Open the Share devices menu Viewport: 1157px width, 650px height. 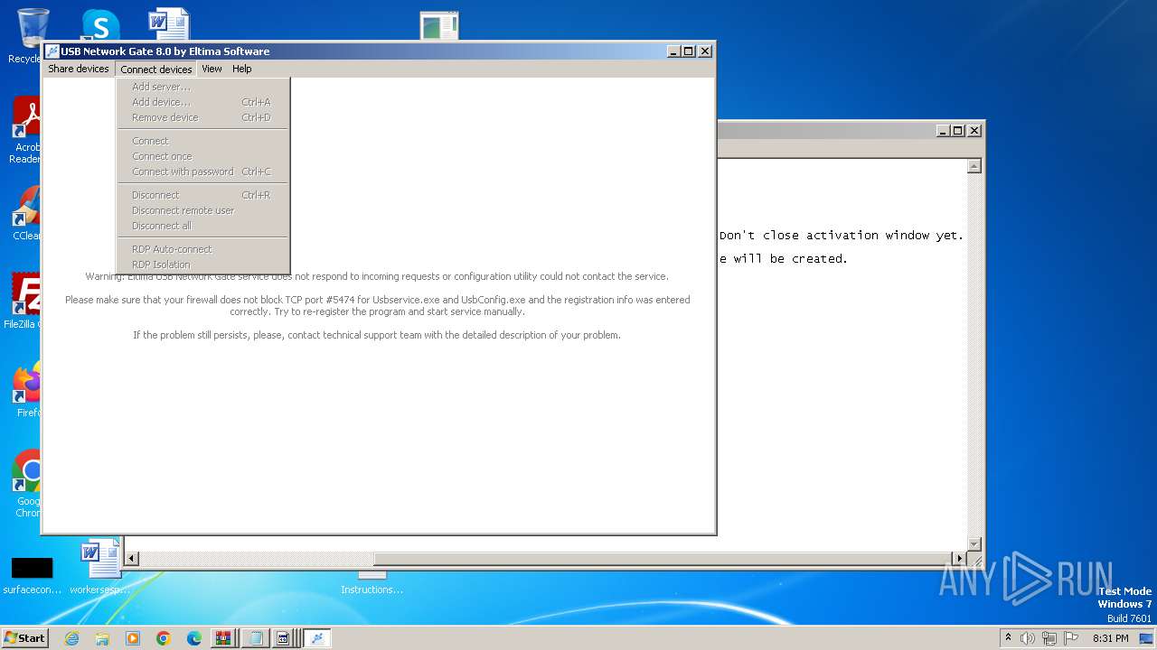[x=79, y=69]
